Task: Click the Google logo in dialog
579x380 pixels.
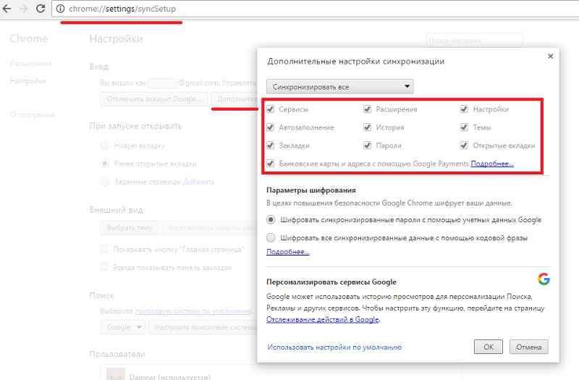Action: pos(544,279)
